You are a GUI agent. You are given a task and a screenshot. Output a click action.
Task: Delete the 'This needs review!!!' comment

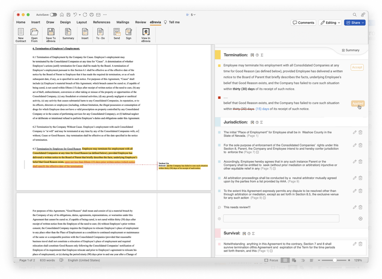tap(360, 207)
